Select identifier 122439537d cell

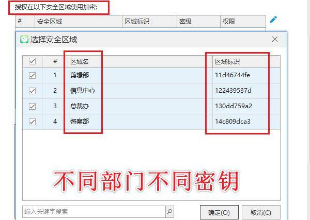click(233, 91)
